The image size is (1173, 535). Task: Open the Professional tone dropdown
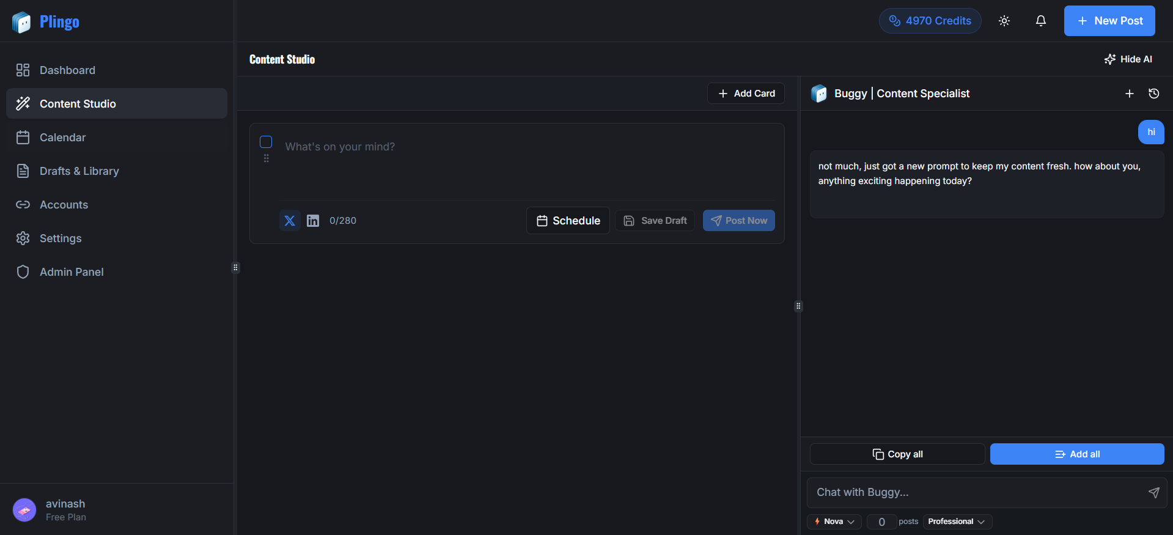(957, 522)
